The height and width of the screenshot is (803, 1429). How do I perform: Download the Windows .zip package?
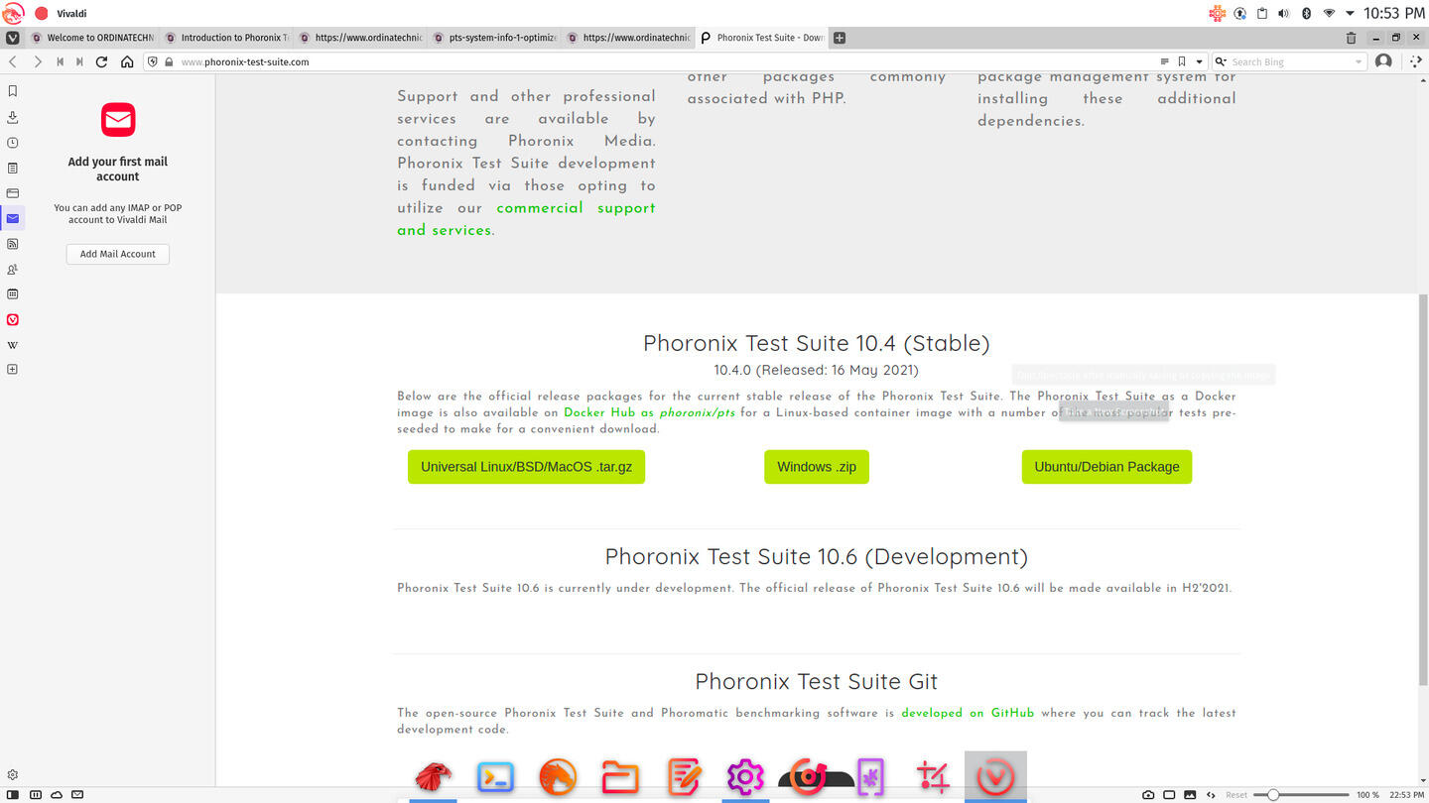click(817, 467)
